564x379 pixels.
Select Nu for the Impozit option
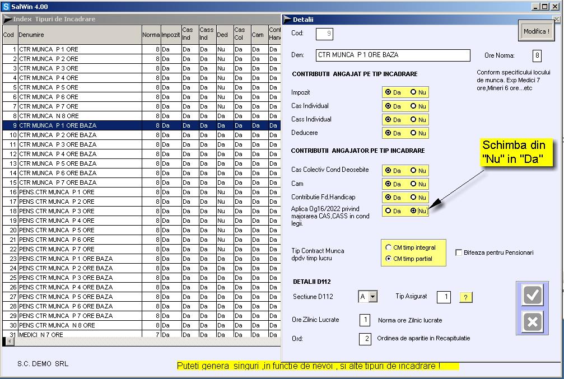(413, 92)
